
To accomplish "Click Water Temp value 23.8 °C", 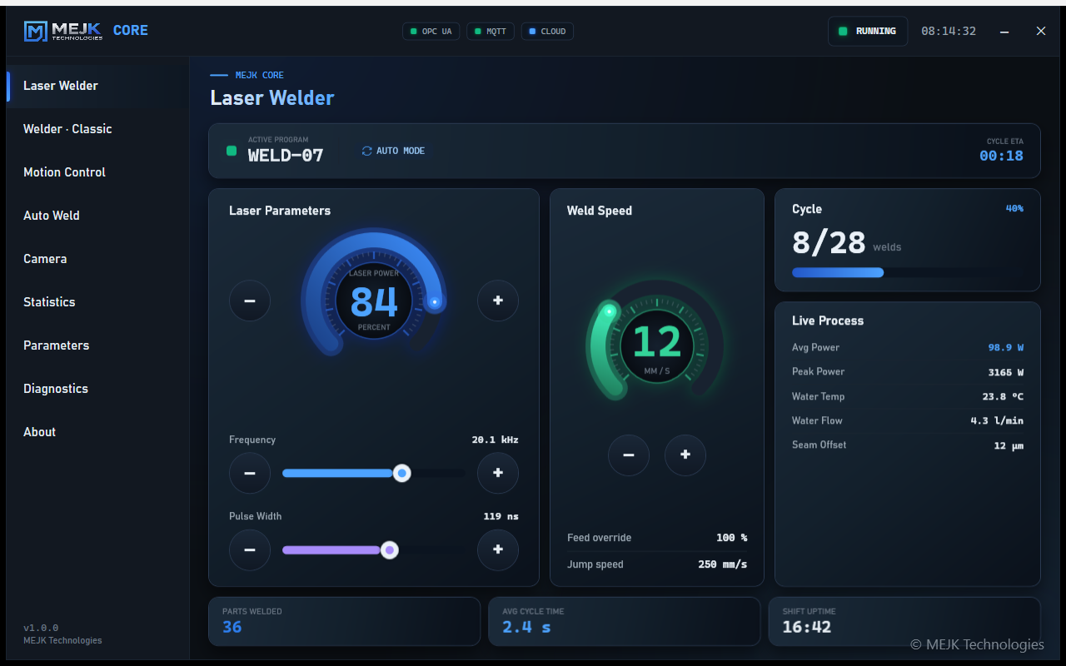I will 1003,397.
